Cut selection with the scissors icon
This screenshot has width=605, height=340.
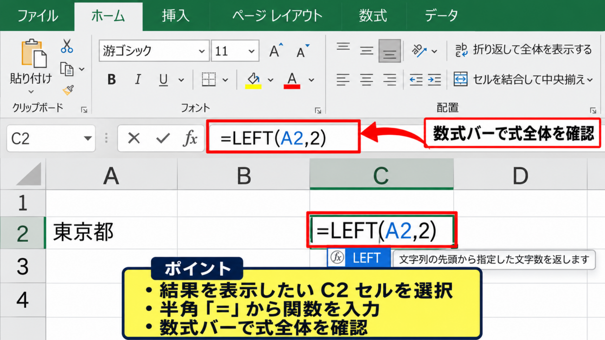coord(67,46)
